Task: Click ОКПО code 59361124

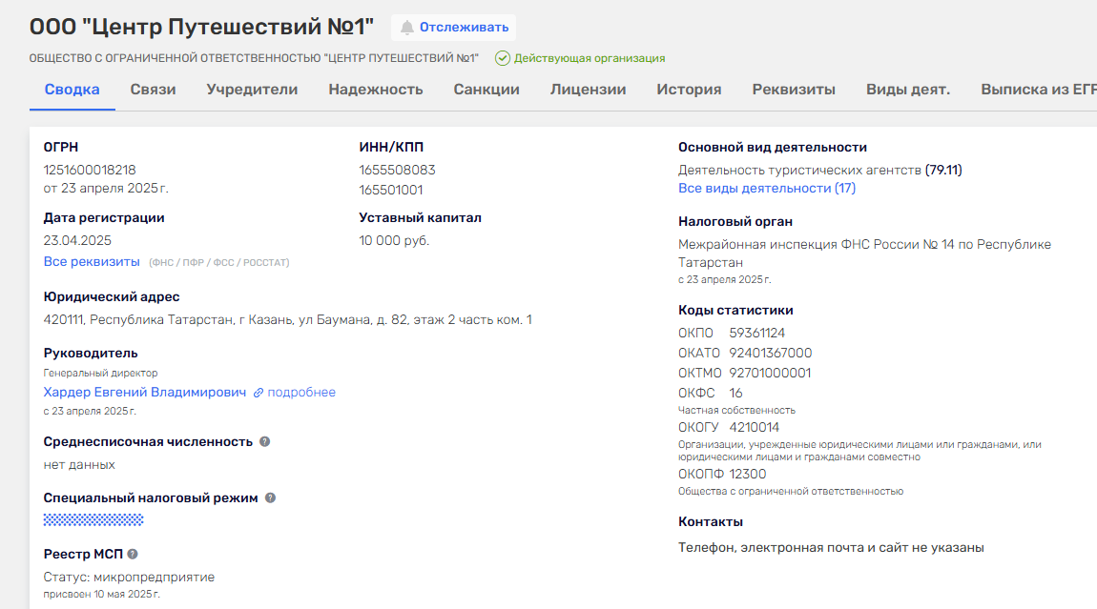Action: [x=757, y=333]
